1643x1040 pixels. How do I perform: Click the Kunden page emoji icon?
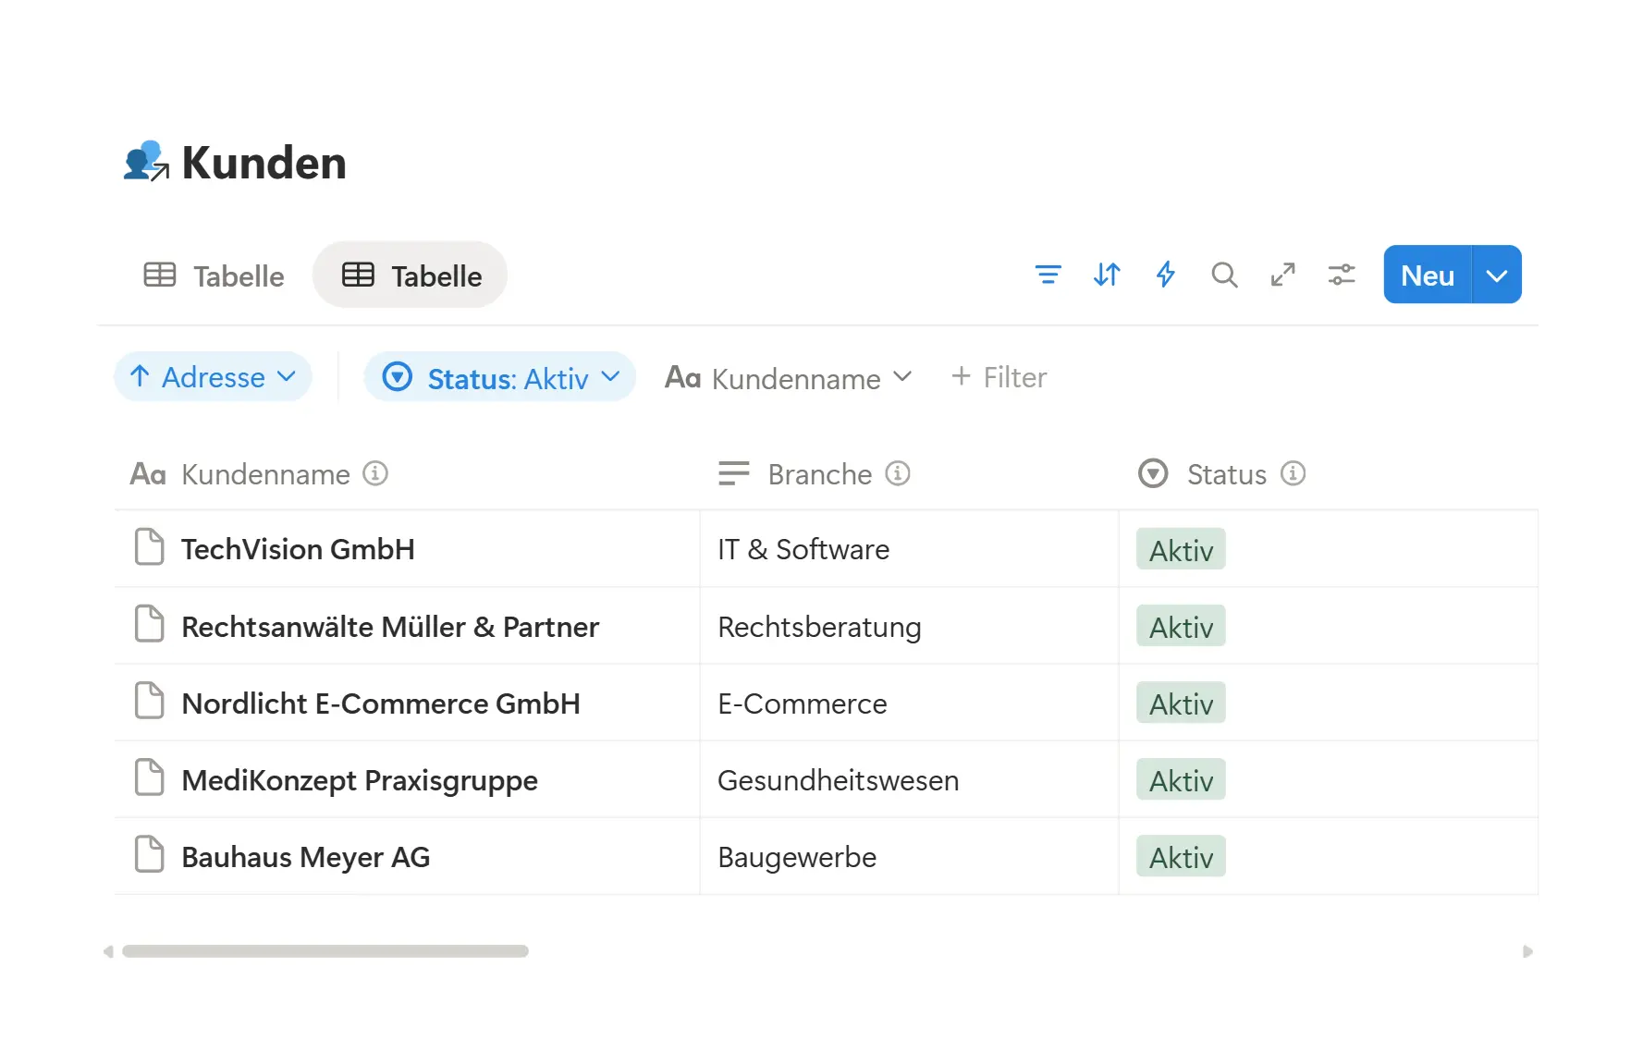click(146, 163)
